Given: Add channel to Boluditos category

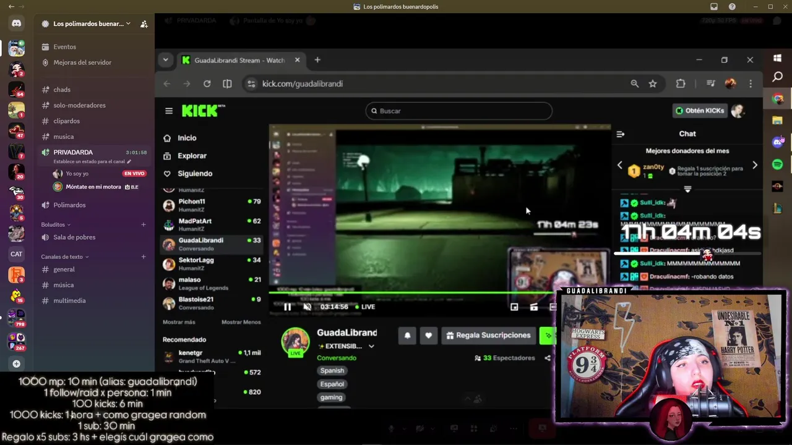Looking at the screenshot, I should 144,224.
